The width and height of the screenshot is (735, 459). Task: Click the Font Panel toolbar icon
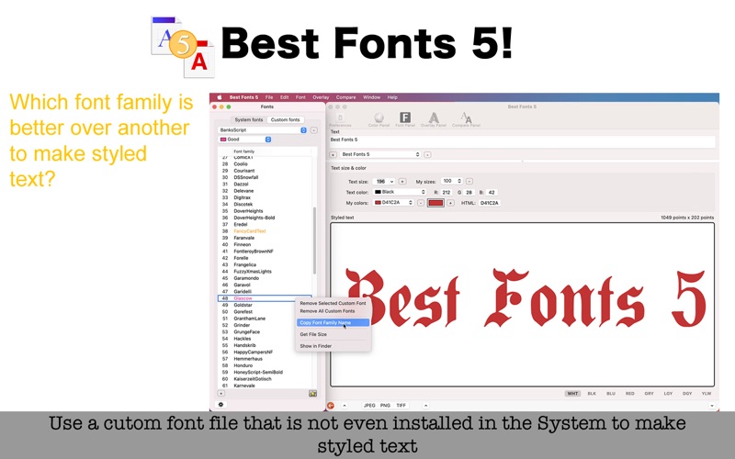pos(404,118)
